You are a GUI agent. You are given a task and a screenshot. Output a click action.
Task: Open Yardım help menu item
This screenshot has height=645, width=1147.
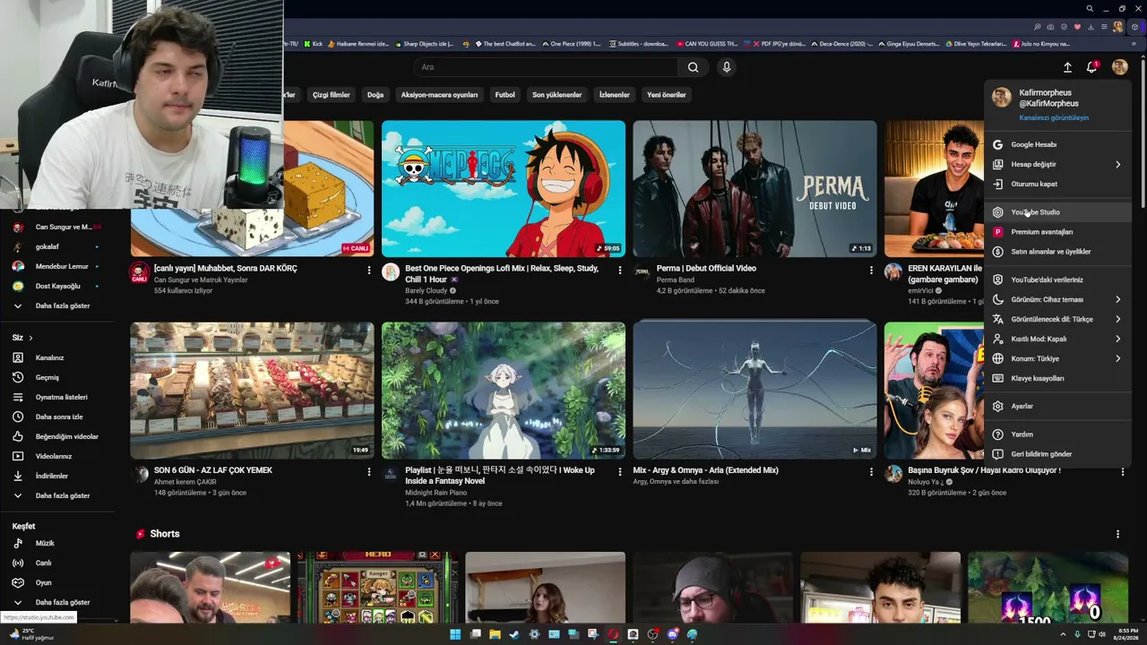point(1057,434)
